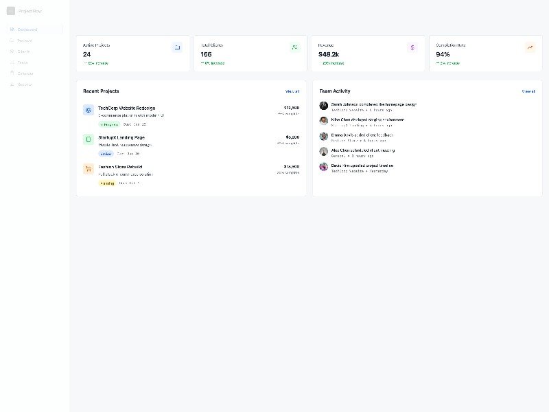Click the Revenue dollar sign icon
The width and height of the screenshot is (549, 412).
(x=412, y=47)
